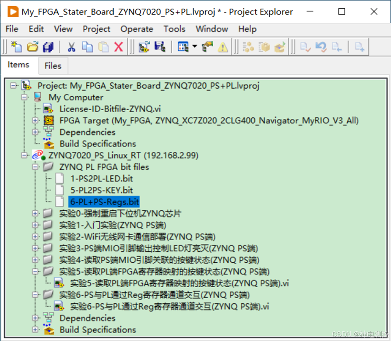391x341 pixels.
Task: Click the FPGA Target chip icon
Action: pyautogui.click(x=49, y=121)
